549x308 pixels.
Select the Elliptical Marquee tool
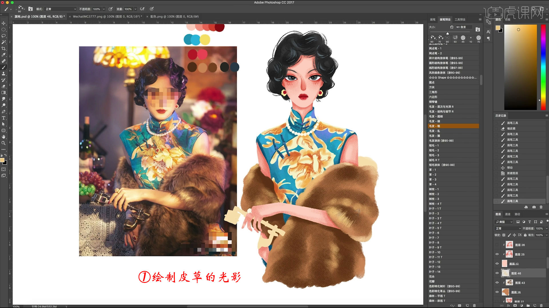pyautogui.click(x=3, y=30)
